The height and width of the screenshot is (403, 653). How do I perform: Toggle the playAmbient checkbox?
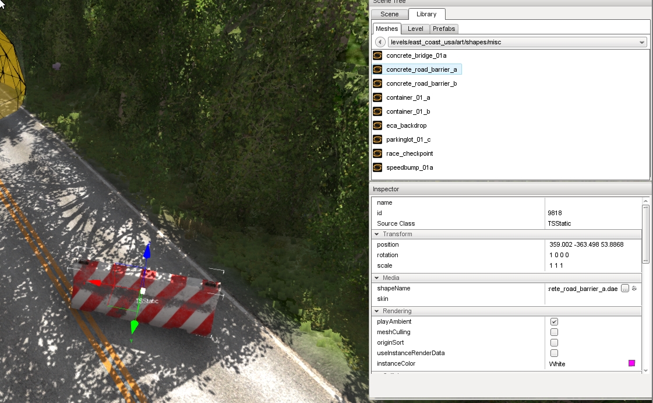pyautogui.click(x=554, y=322)
